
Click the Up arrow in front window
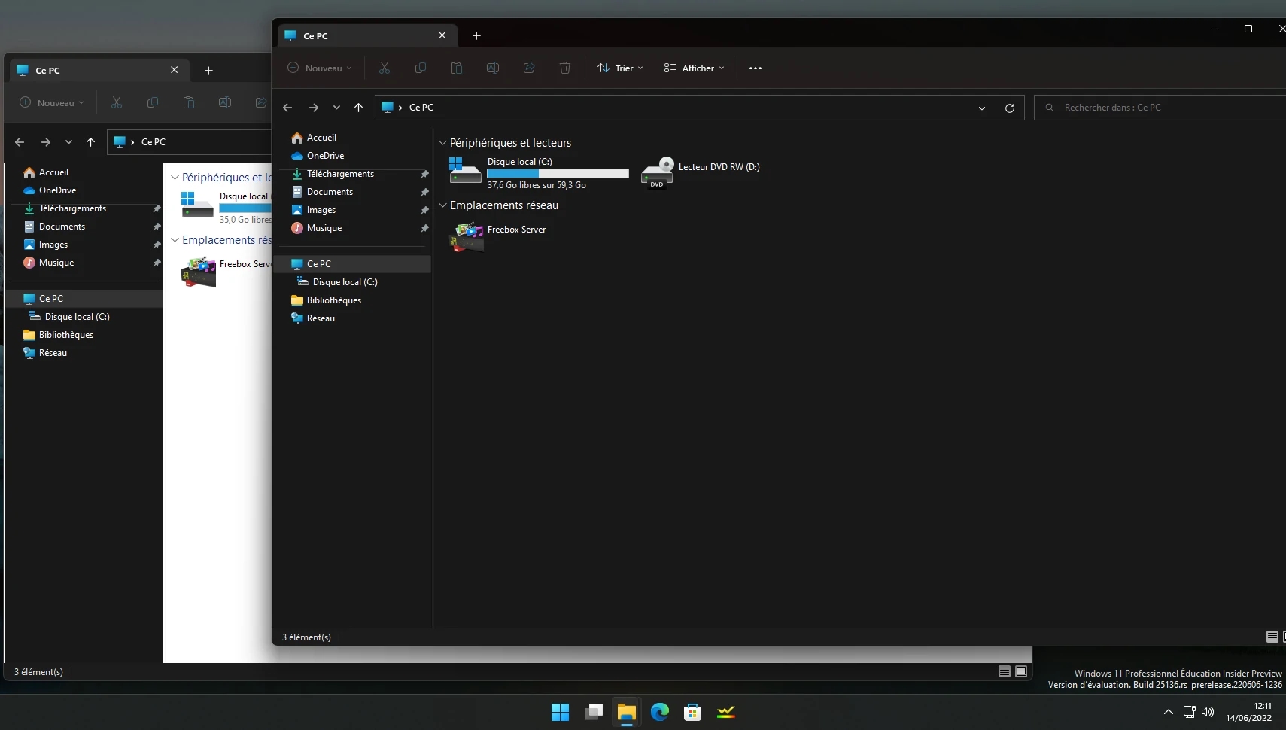[x=359, y=108]
